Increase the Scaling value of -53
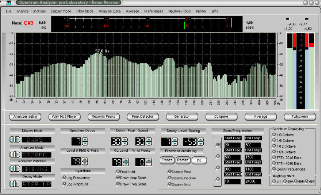 (x=201, y=140)
